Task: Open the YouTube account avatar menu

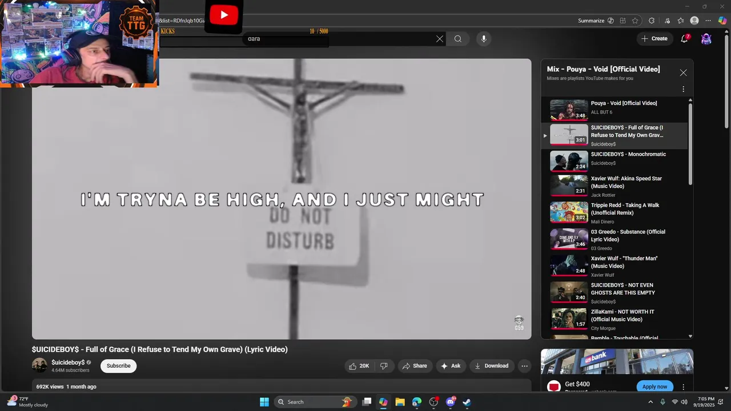Action: pyautogui.click(x=706, y=39)
